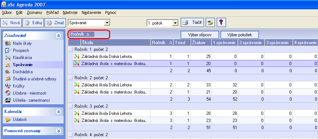Click the Výber stĺpcov button
This screenshot has width=318, height=139.
[200, 35]
